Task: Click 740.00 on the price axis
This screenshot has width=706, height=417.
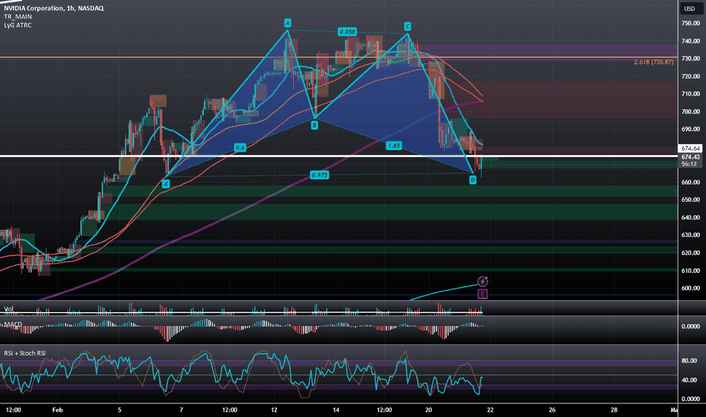Action: pos(690,41)
